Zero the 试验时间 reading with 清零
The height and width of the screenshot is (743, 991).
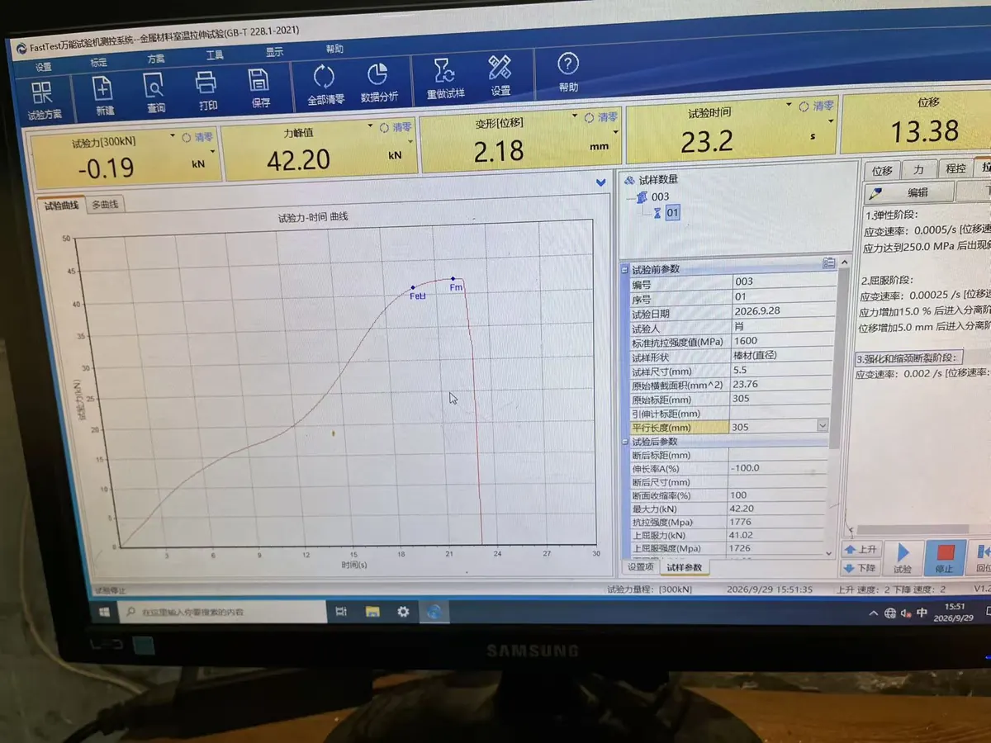(x=817, y=106)
